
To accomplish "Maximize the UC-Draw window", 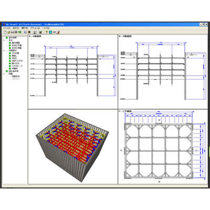I will click(203, 25).
